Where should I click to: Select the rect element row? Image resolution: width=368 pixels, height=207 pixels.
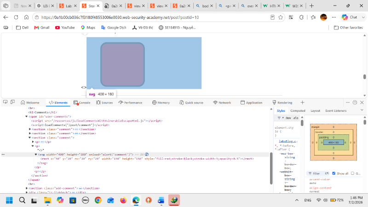147,159
